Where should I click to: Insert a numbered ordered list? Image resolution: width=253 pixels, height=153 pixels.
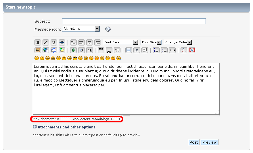click(164, 50)
